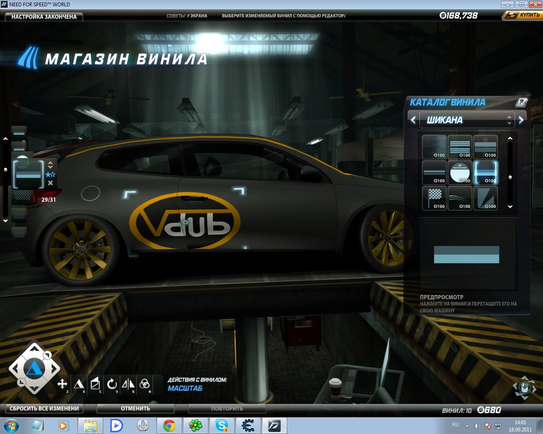Viewport: 543px width, 434px height.
Task: Click the small top-right corner arrow on the control pad
Action: click(48, 355)
